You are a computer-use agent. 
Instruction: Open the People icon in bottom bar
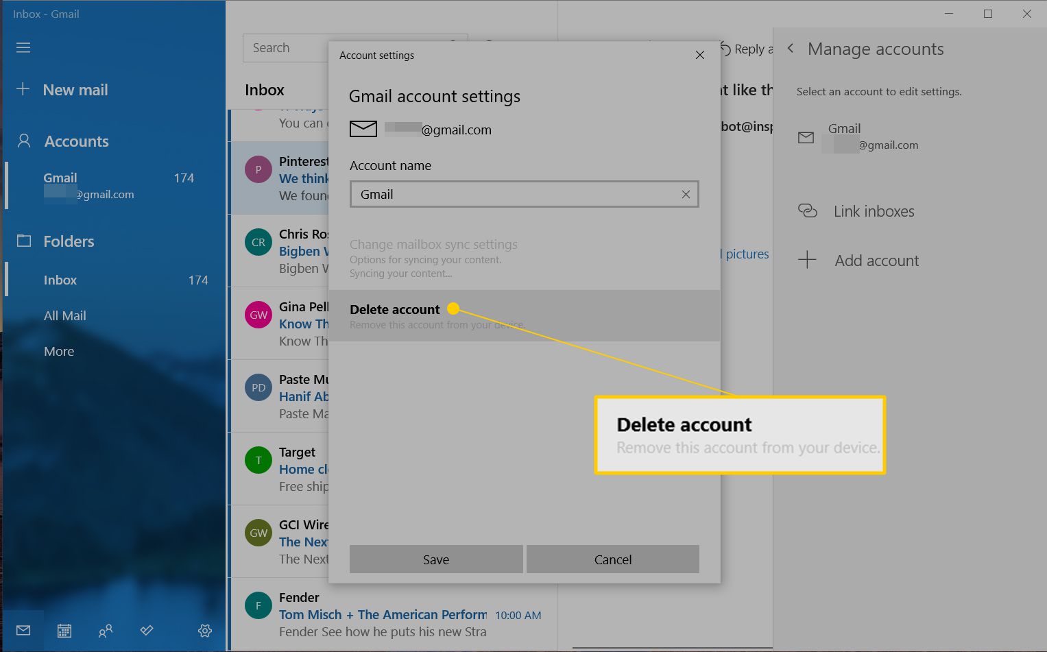[x=106, y=631]
